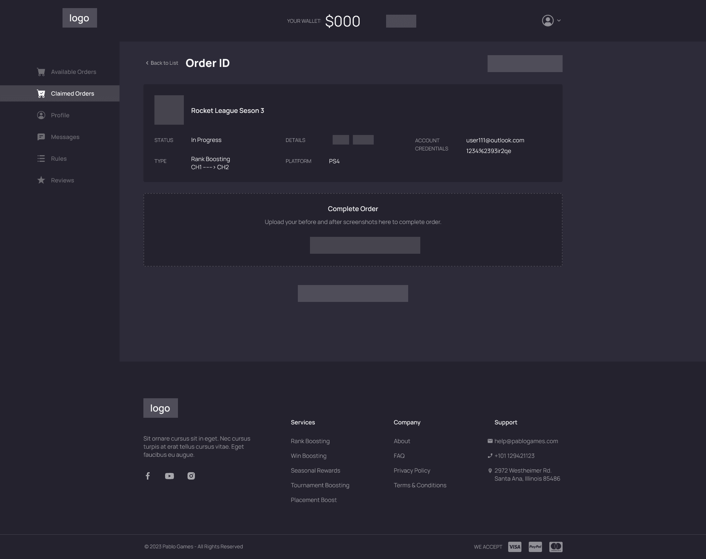
Task: Click the help@pablogames.com email link
Action: (x=526, y=441)
